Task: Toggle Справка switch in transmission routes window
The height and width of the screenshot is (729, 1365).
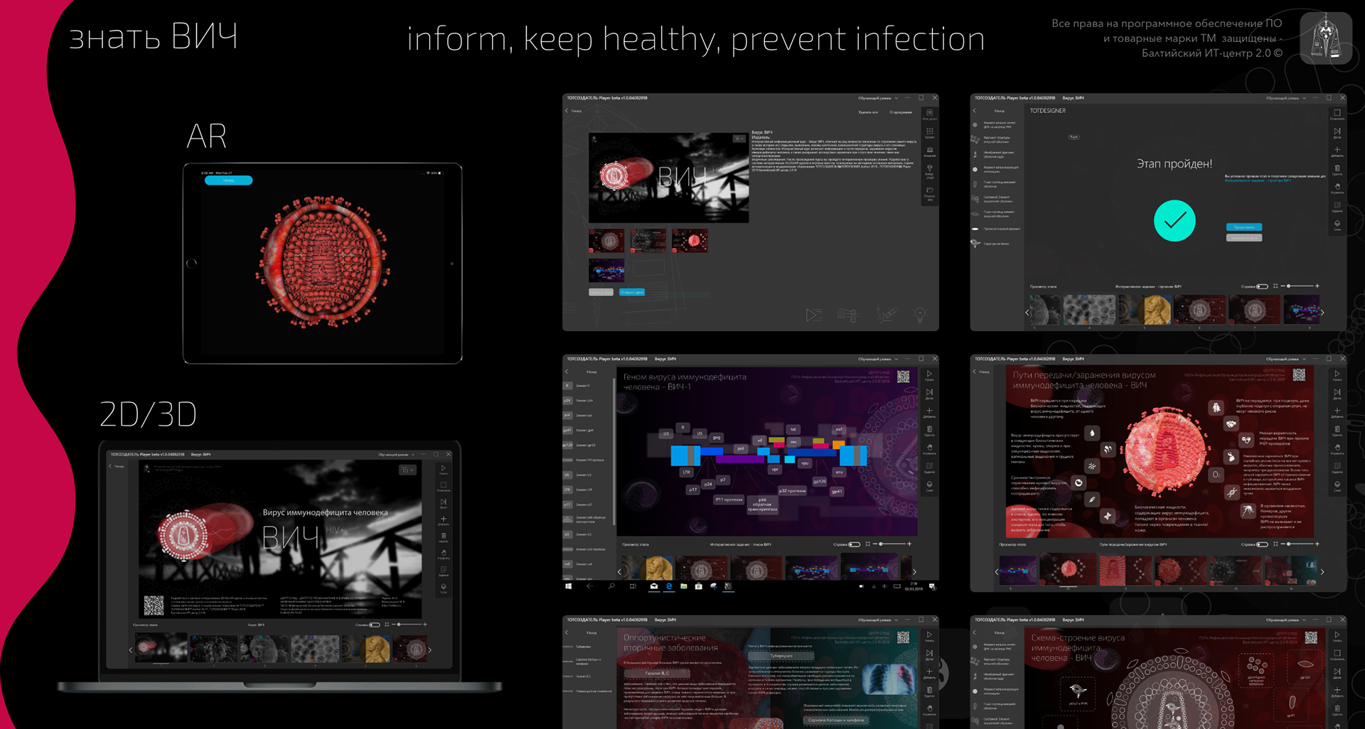Action: pyautogui.click(x=1262, y=544)
